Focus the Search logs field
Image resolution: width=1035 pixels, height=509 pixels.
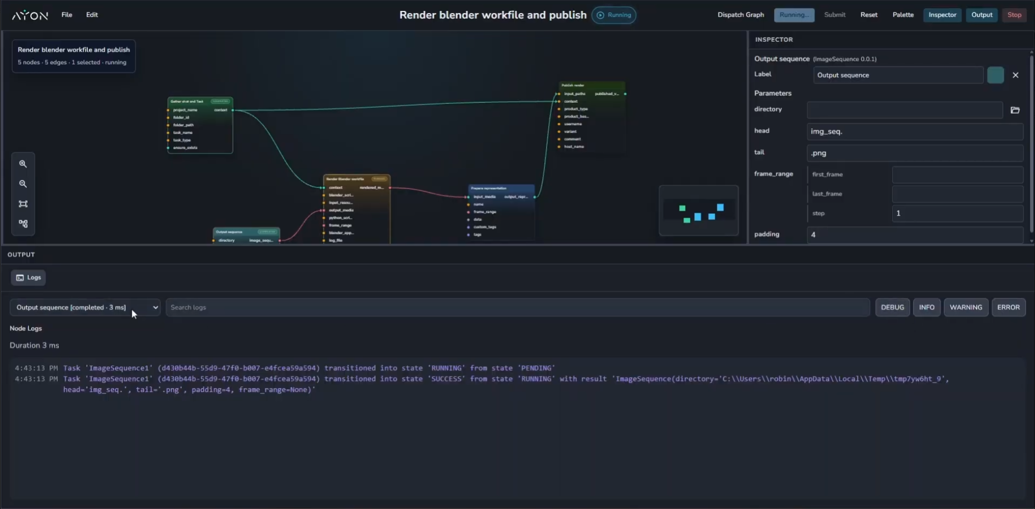(517, 307)
